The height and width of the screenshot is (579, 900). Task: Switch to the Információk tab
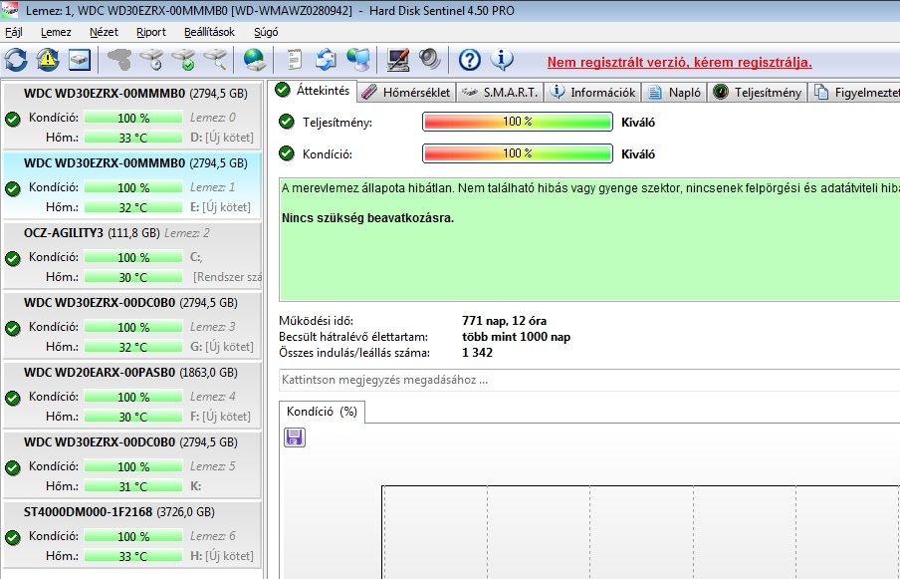593,92
